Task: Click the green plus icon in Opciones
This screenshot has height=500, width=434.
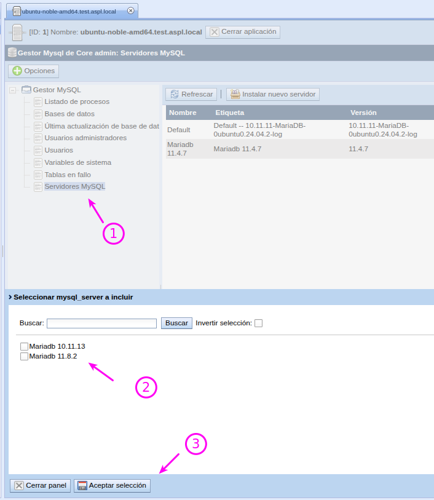Action: [17, 71]
